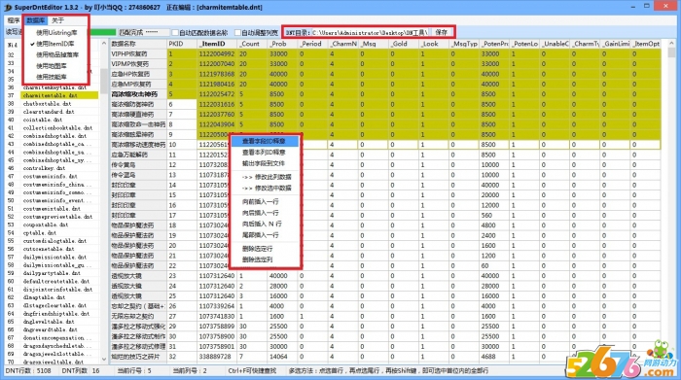Click the VIPHP恢复药 row name cell
Screen dimensions: 681x380
138,53
